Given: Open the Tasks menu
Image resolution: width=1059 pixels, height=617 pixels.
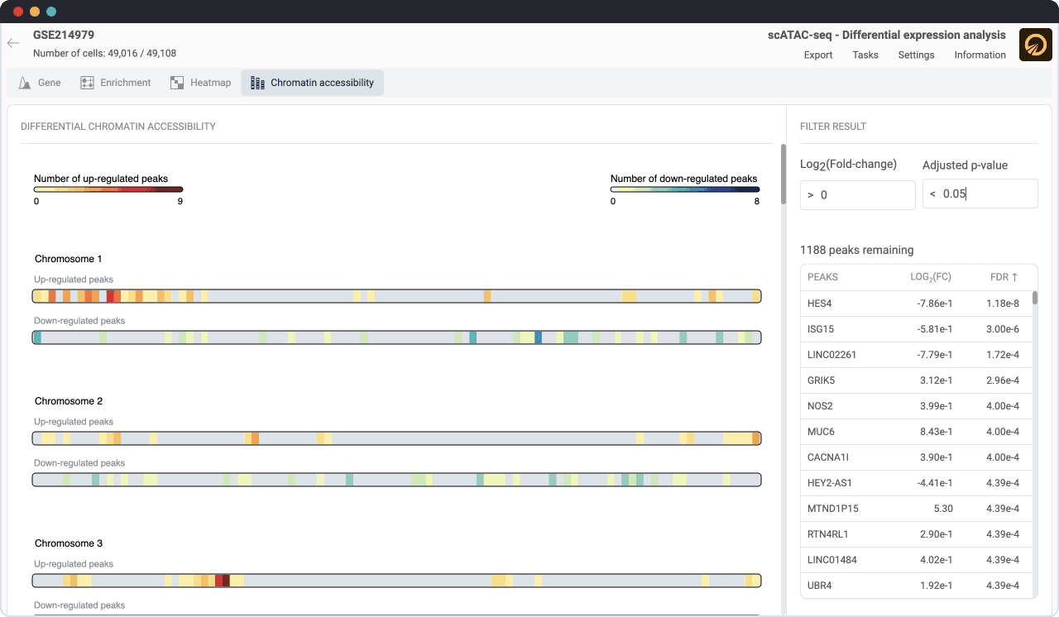Looking at the screenshot, I should [x=865, y=55].
